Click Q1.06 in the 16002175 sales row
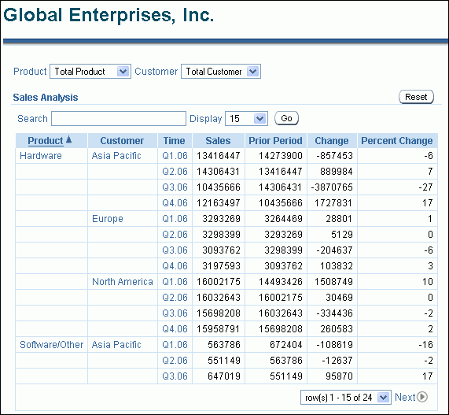 pyautogui.click(x=175, y=282)
